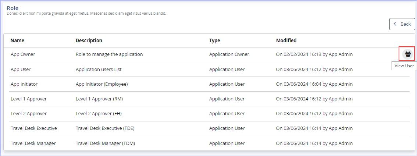Screen dimensions: 417x156
Task: Sort by the Type column header
Action: (215, 40)
